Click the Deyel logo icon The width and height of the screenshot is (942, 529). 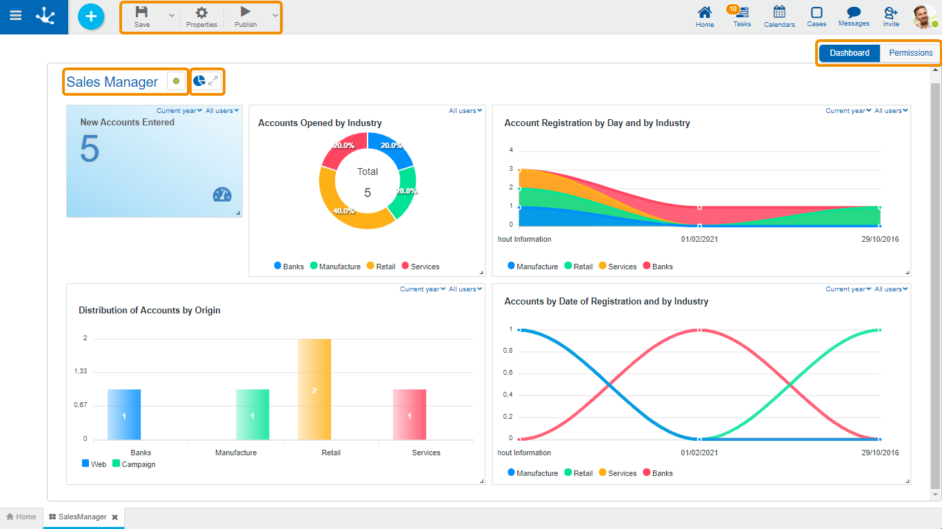pyautogui.click(x=46, y=16)
